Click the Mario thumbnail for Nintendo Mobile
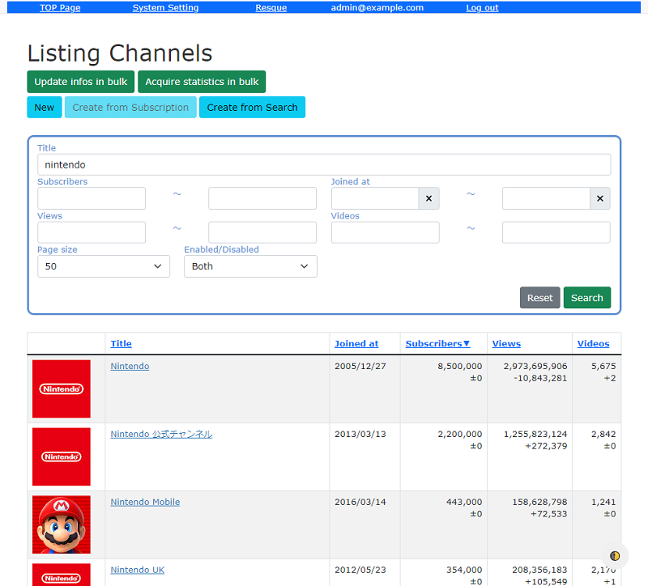The width and height of the screenshot is (648, 586). [x=62, y=524]
